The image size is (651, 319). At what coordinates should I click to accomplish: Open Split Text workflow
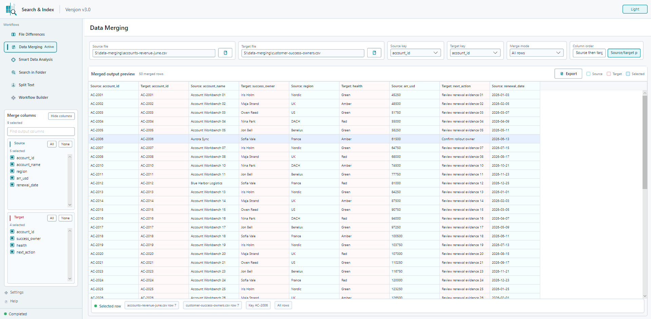coord(26,85)
